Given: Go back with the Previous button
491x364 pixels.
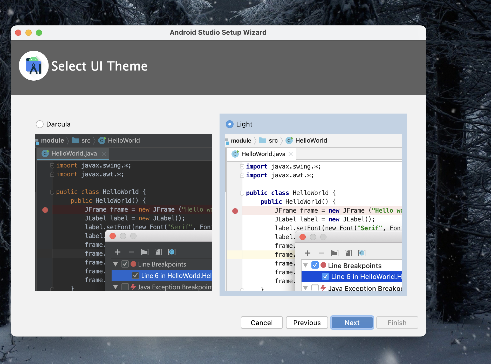Looking at the screenshot, I should pos(307,323).
